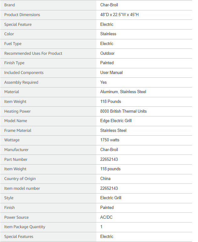Select the Aluminum, Stainless Steel value
This screenshot has width=198, height=242.
[x=123, y=92]
